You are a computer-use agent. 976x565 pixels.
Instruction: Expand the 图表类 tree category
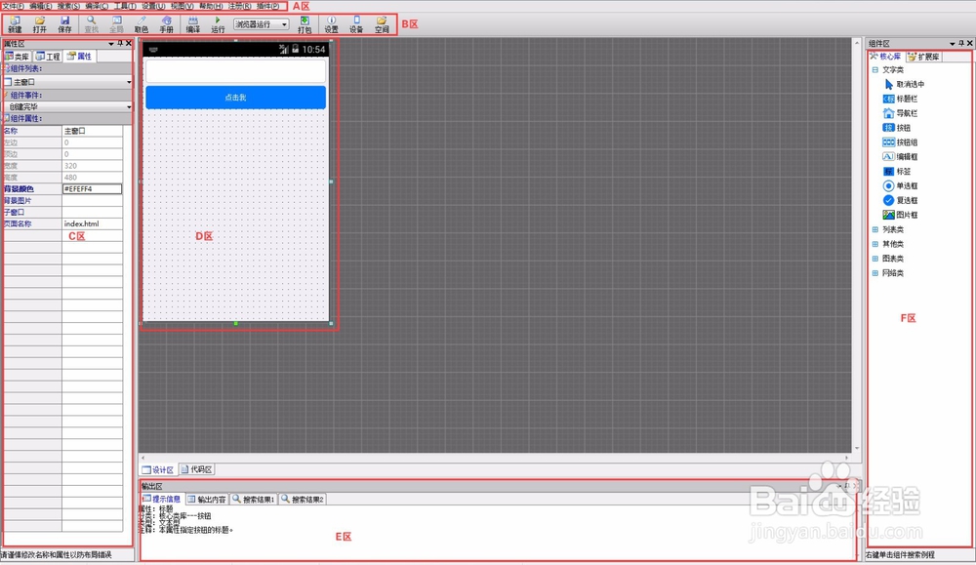(x=875, y=259)
